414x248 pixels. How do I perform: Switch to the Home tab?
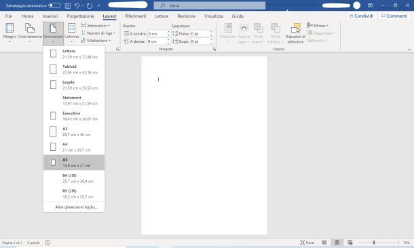pyautogui.click(x=28, y=16)
